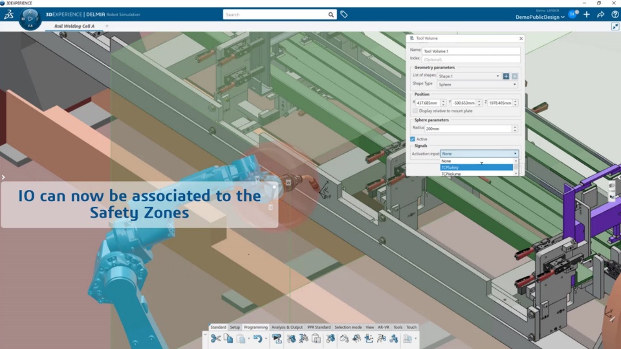Click the Share arrow icon
This screenshot has height=349, width=621.
600,15
